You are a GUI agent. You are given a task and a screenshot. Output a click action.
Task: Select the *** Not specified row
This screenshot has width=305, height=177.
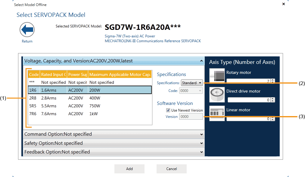(x=90, y=82)
